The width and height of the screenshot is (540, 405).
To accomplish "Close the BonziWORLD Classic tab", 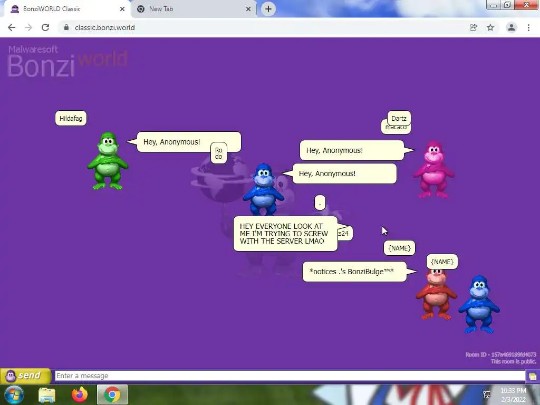I will click(x=122, y=9).
